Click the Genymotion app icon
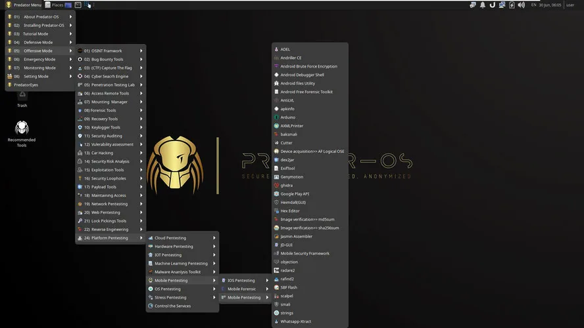584x328 pixels. [276, 177]
